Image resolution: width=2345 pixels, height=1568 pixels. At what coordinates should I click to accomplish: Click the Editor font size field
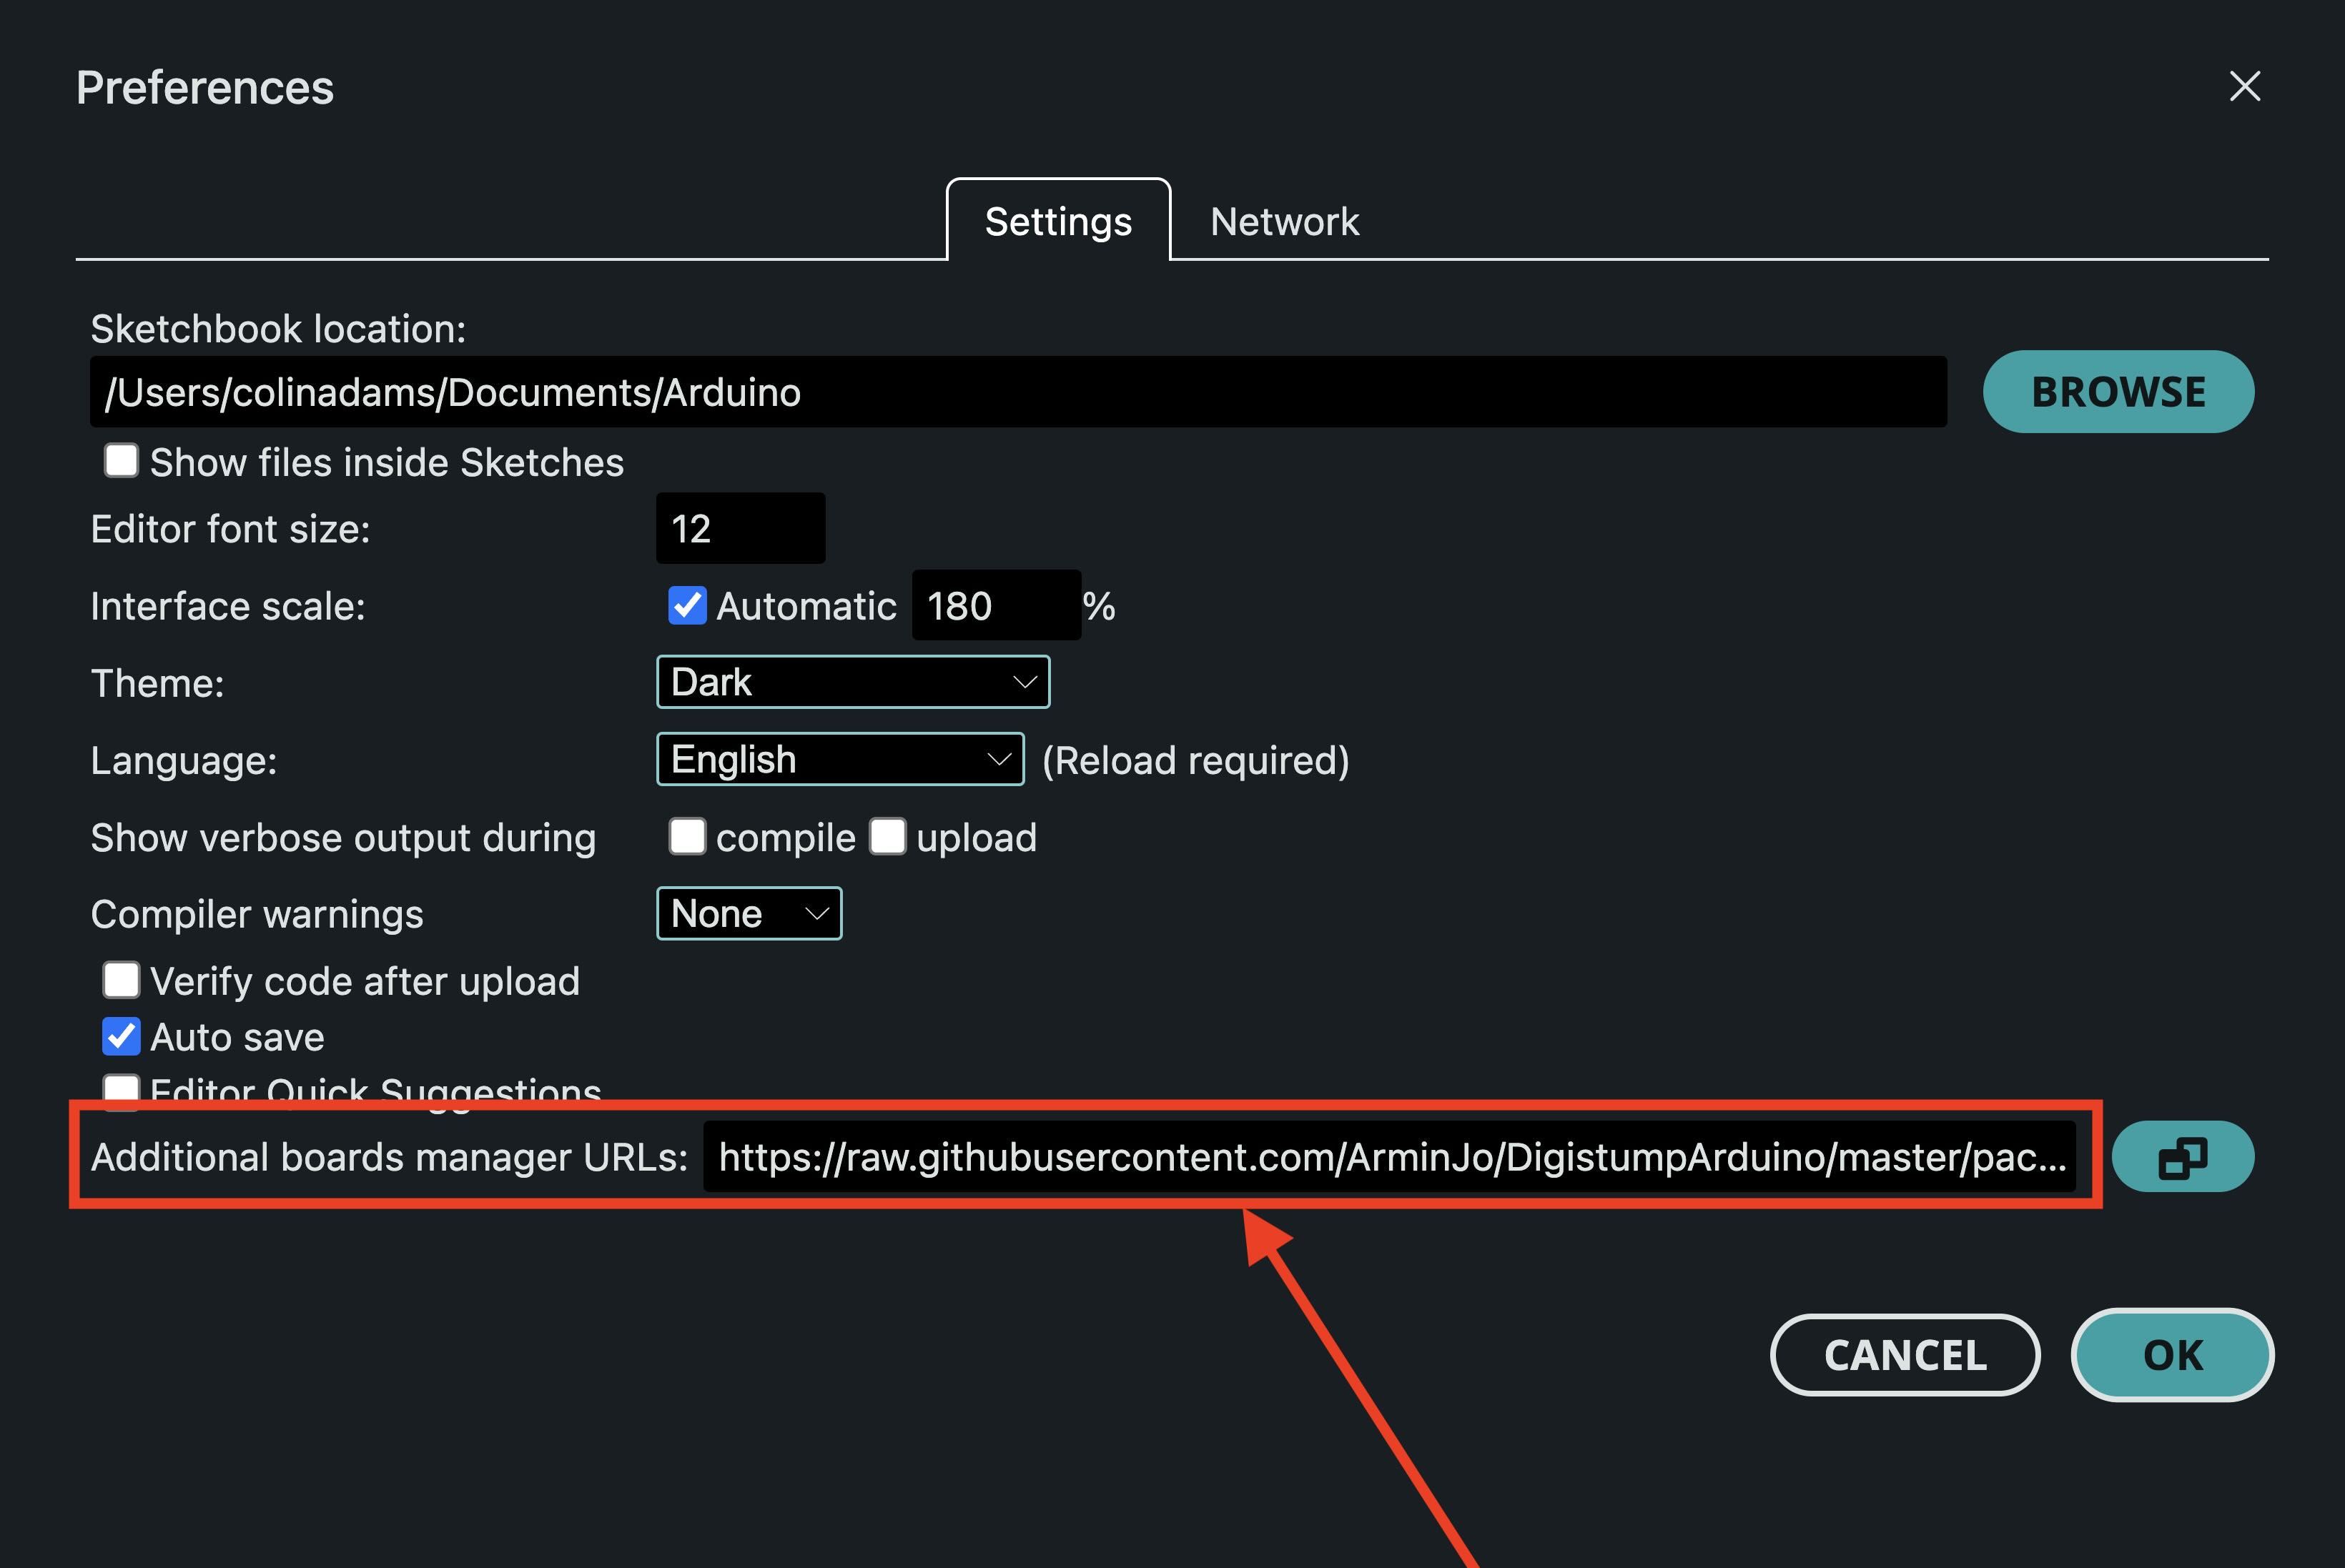pyautogui.click(x=740, y=528)
